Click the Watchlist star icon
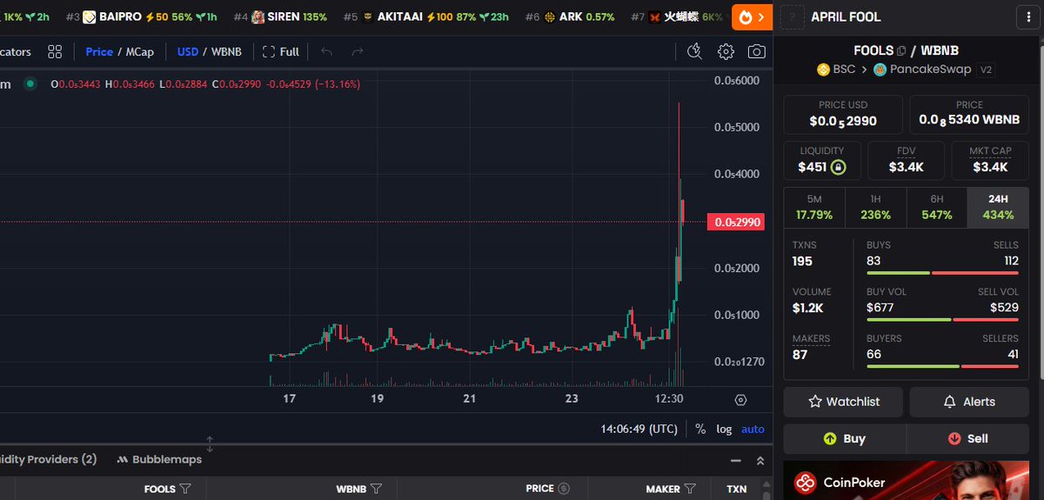Image resolution: width=1044 pixels, height=500 pixels. [x=815, y=402]
